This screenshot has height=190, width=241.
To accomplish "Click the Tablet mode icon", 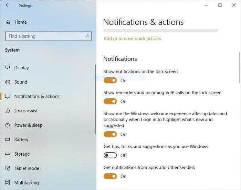I will [8, 168].
